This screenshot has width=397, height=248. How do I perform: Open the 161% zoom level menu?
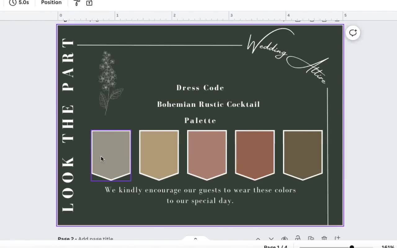[388, 247]
